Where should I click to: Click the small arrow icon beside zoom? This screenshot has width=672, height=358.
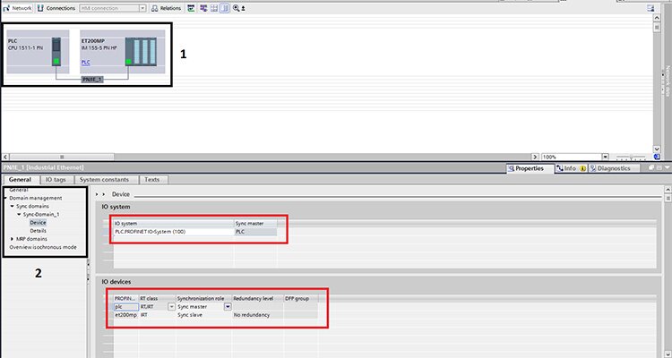tap(243, 8)
